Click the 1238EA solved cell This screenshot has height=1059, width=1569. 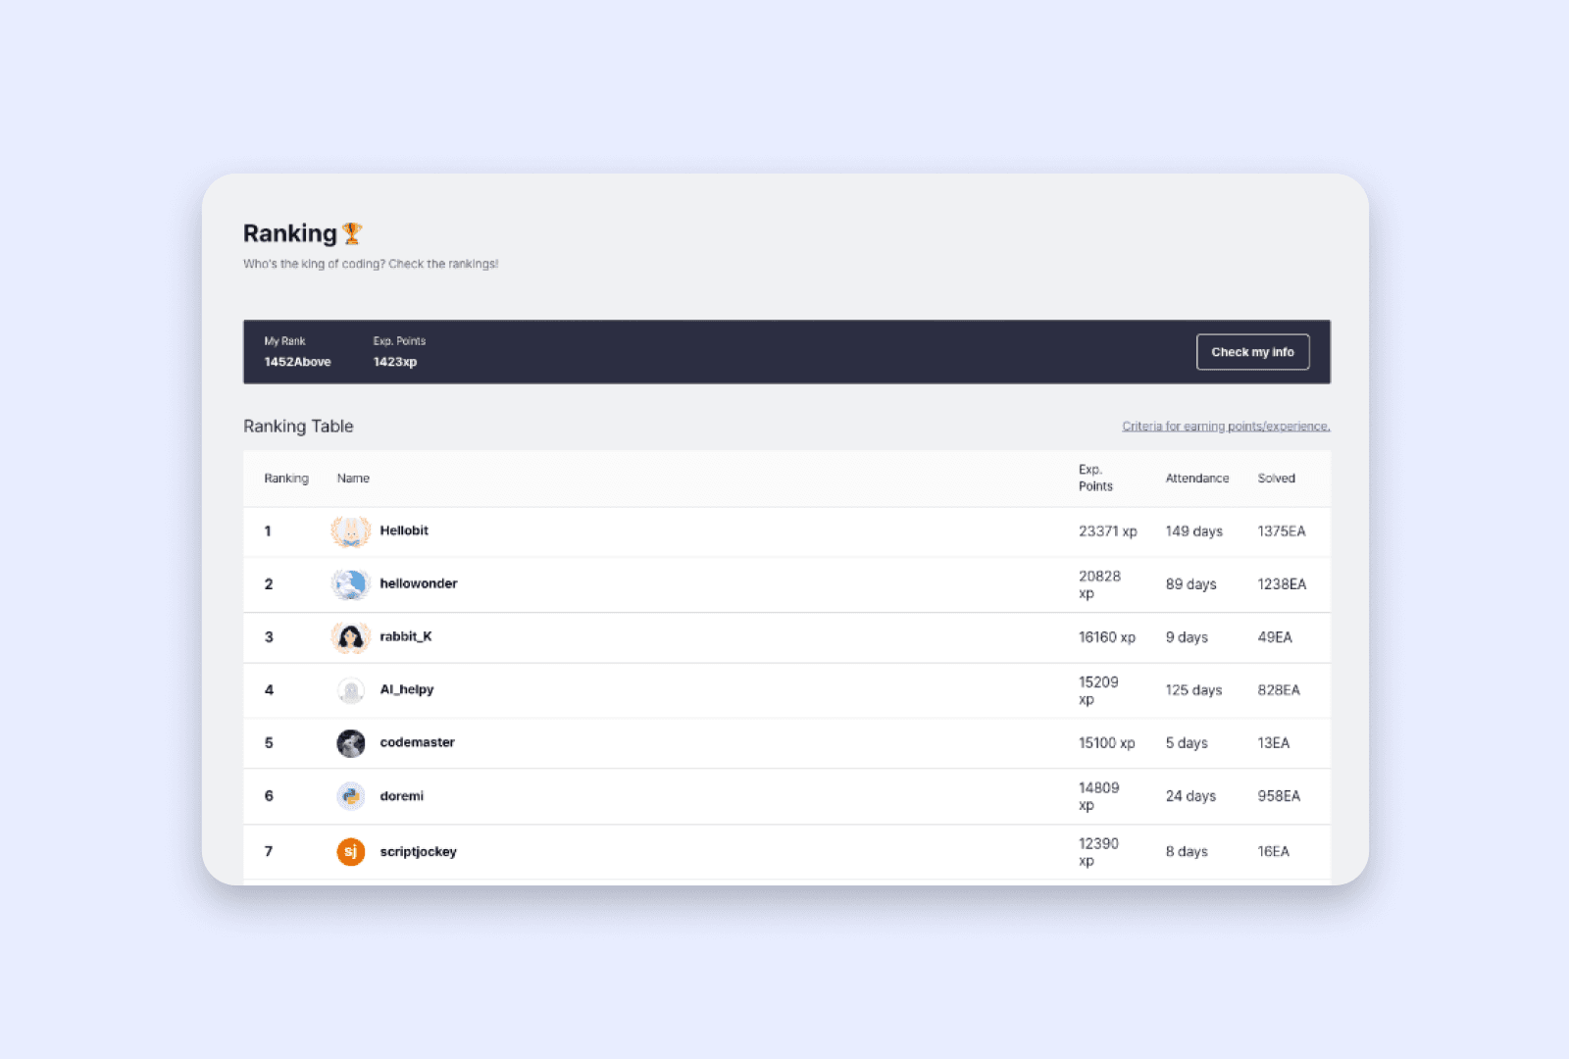[1282, 584]
